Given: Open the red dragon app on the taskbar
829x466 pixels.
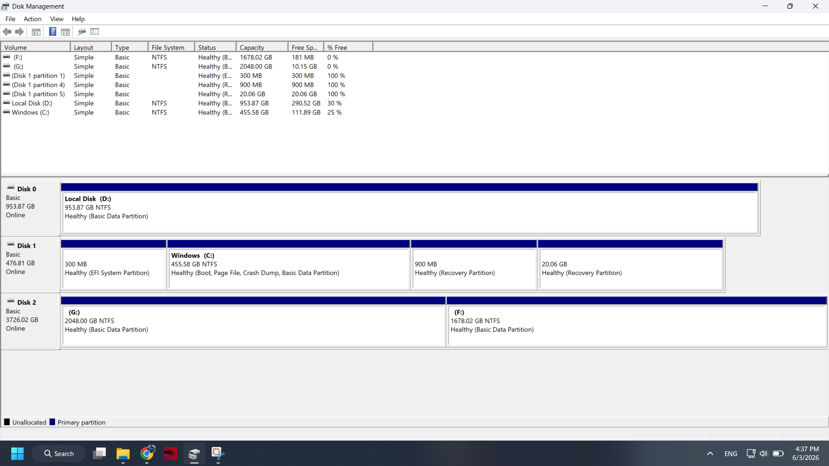Looking at the screenshot, I should pos(171,453).
